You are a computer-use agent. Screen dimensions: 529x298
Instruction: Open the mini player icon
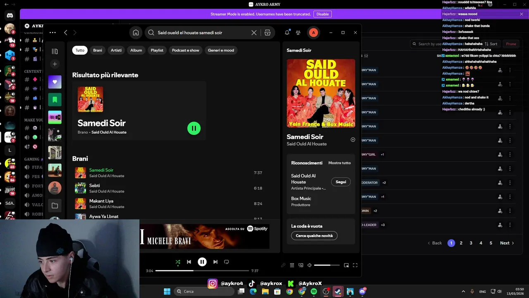(x=346, y=265)
